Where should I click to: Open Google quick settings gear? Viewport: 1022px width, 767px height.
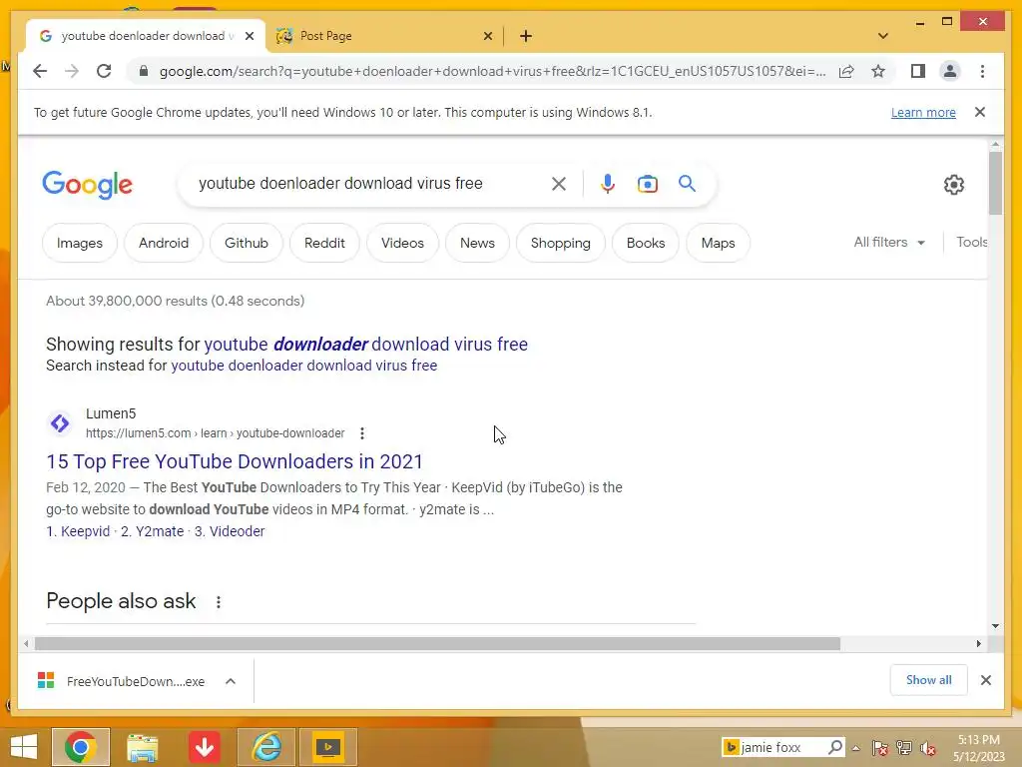(x=953, y=185)
